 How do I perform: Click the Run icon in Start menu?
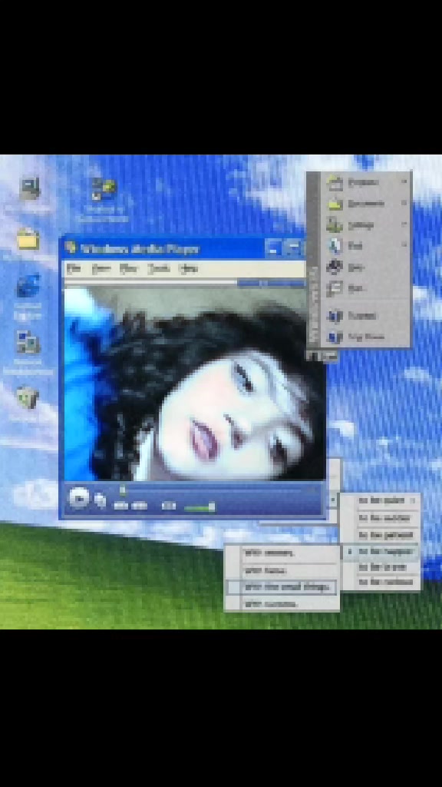tap(335, 289)
